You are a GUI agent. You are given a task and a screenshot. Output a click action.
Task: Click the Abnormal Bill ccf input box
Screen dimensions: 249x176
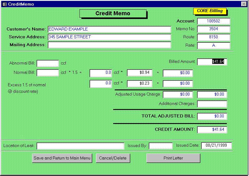tap(48, 63)
